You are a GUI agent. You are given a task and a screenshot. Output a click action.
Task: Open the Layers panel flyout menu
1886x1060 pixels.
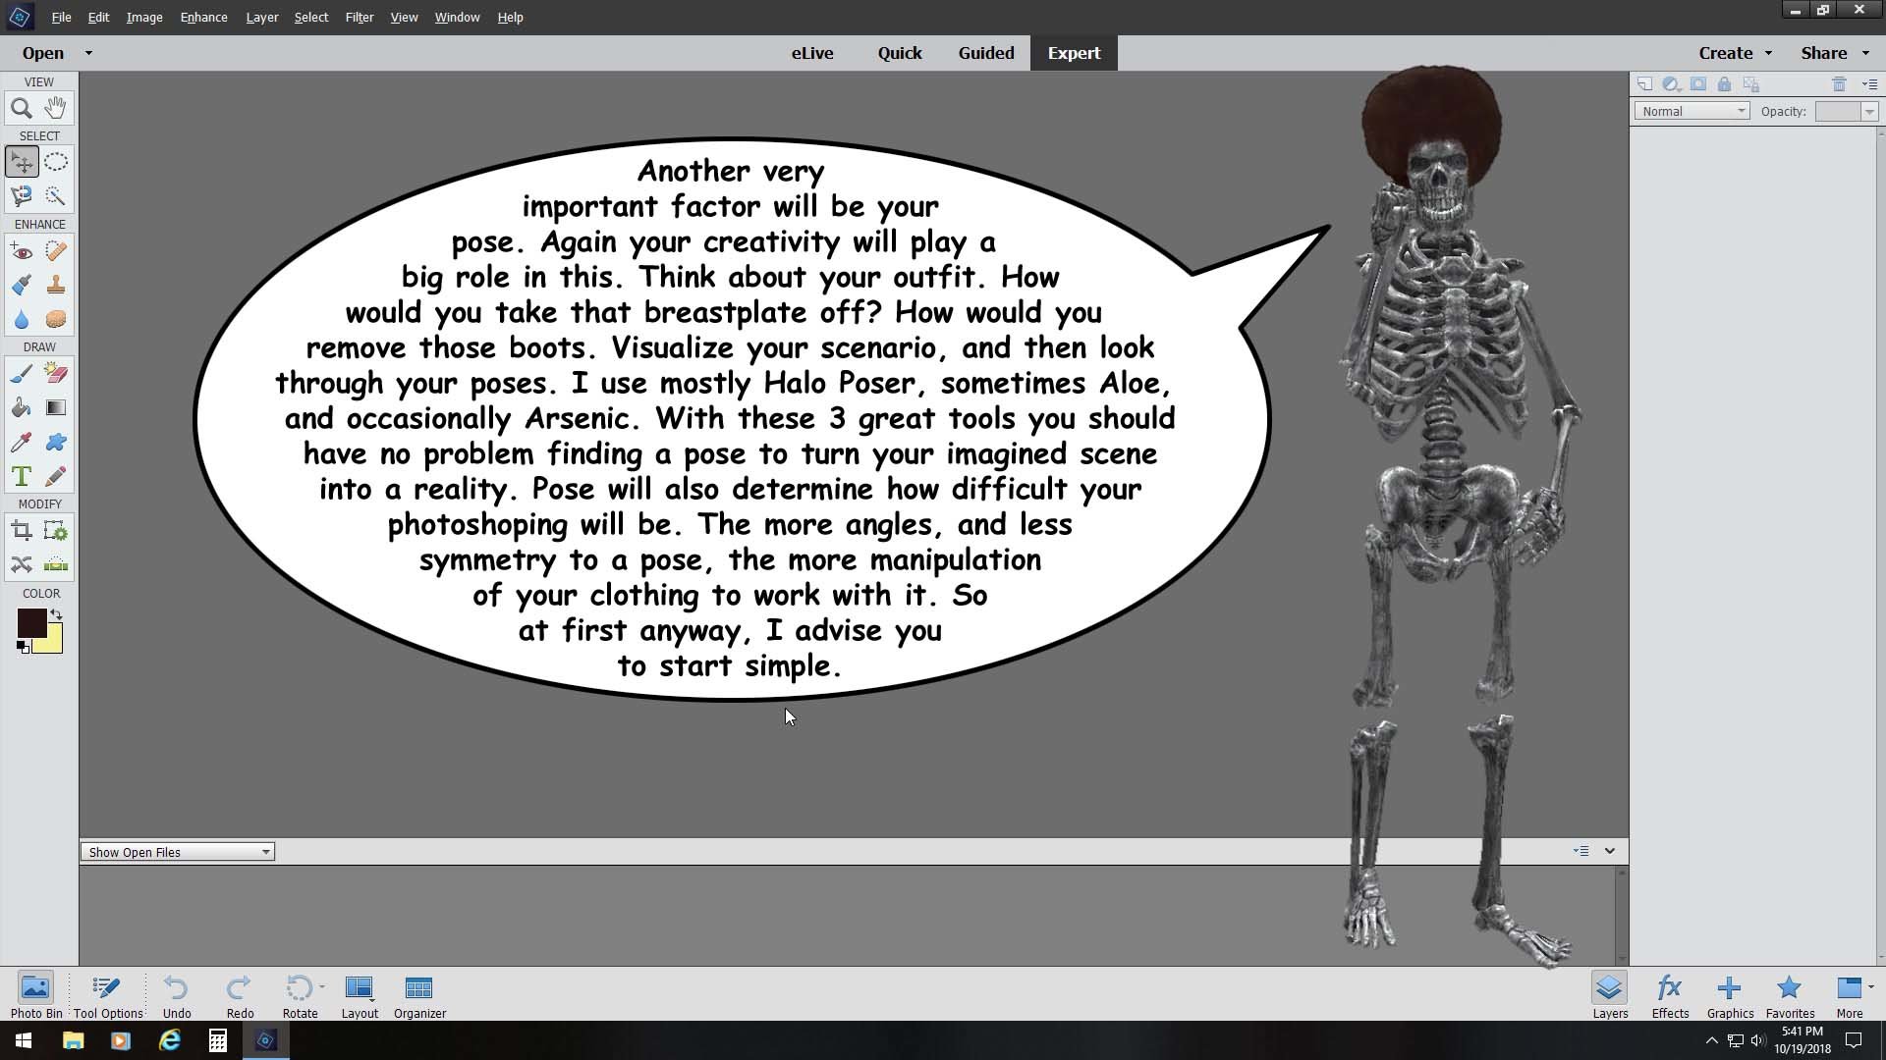1869,84
